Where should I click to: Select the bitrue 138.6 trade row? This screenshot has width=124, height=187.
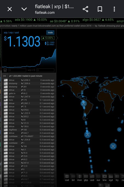29,126
